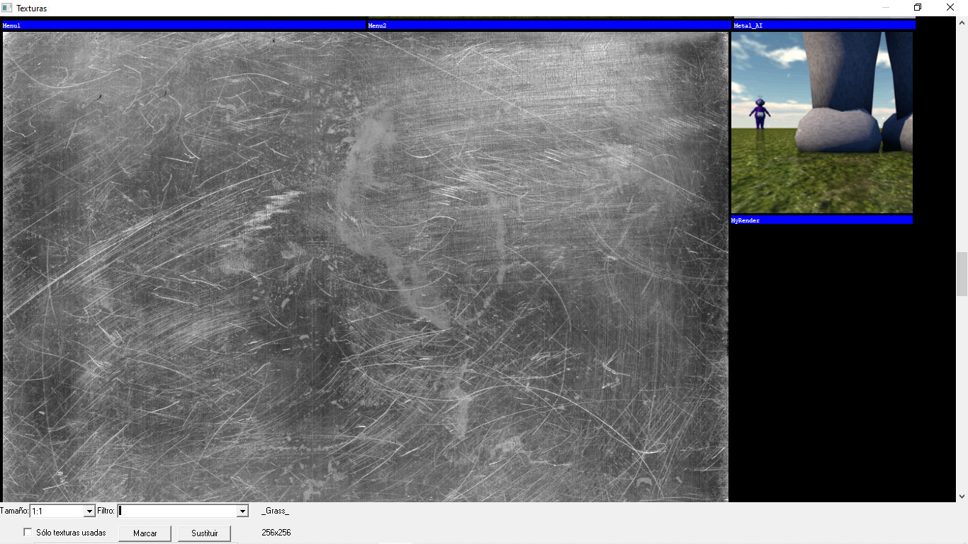This screenshot has height=544, width=968.
Task: Select the scratched metal texture preview
Action: click(x=366, y=266)
